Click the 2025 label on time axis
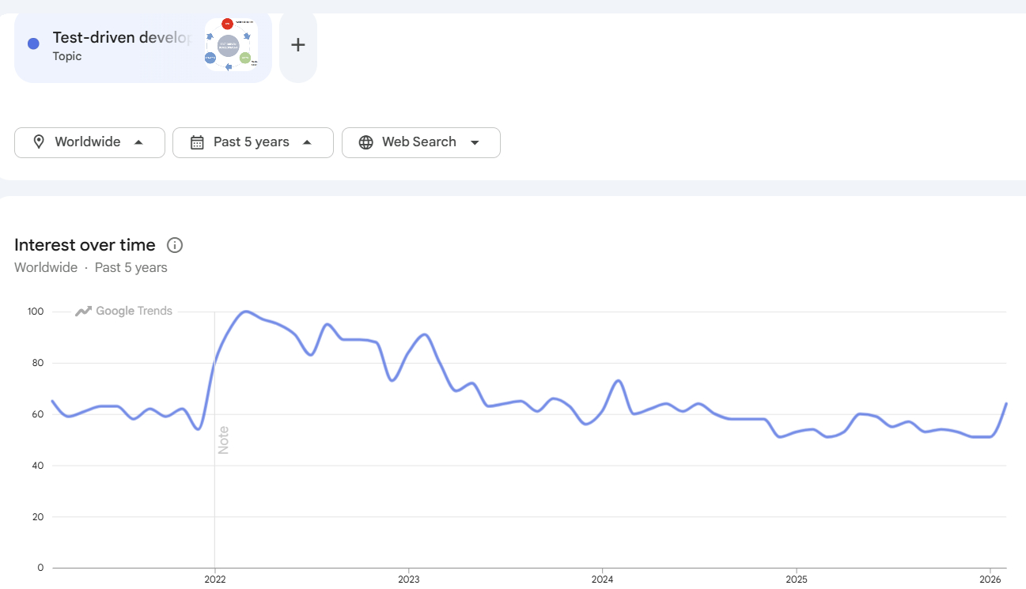The width and height of the screenshot is (1026, 589). tap(796, 578)
